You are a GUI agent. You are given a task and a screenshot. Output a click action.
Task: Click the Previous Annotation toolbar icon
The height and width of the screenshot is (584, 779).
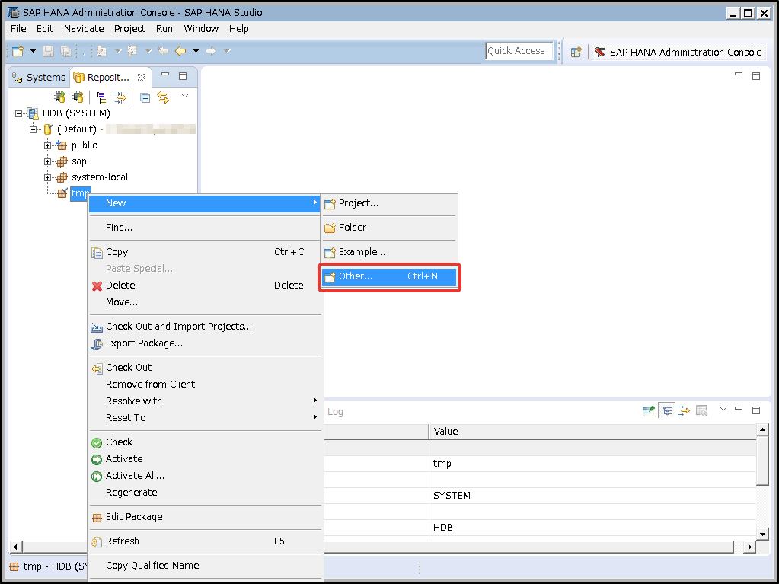(132, 51)
